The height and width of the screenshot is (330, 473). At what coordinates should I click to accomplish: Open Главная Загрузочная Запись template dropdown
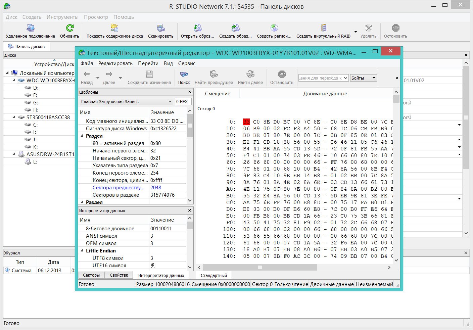(170, 101)
